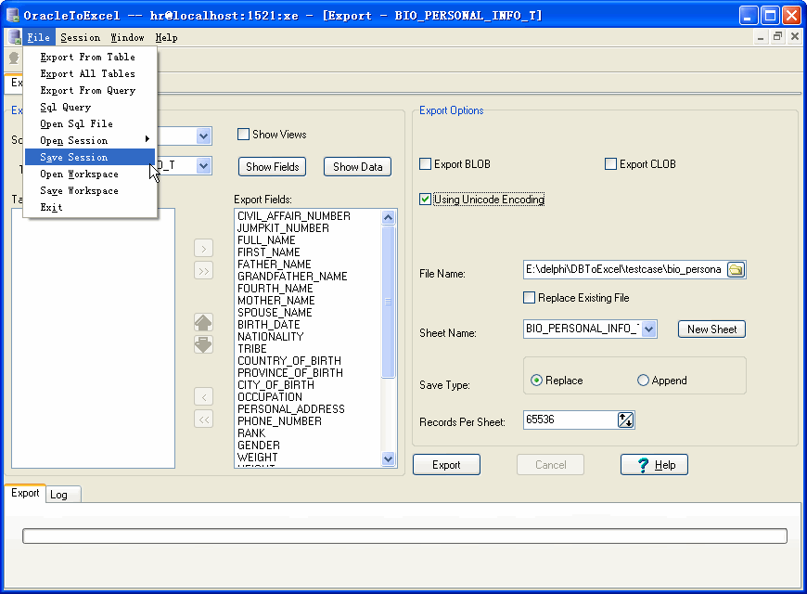The image size is (807, 594).
Task: Click the double right arrow add-all button
Action: [x=203, y=270]
